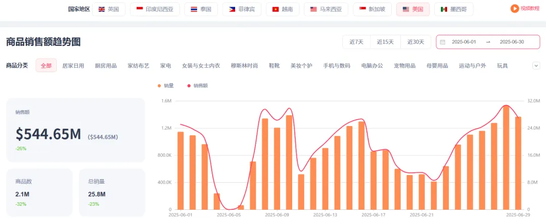Click the orange play icon beside 视频教程

(515, 9)
